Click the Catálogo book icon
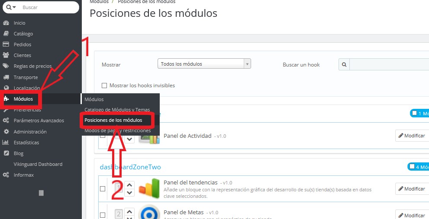429x219 pixels. pos(6,34)
